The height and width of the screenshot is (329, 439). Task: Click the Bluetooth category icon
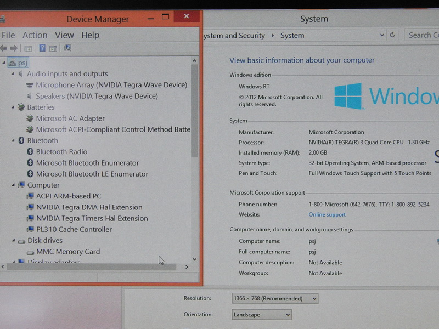(21, 141)
